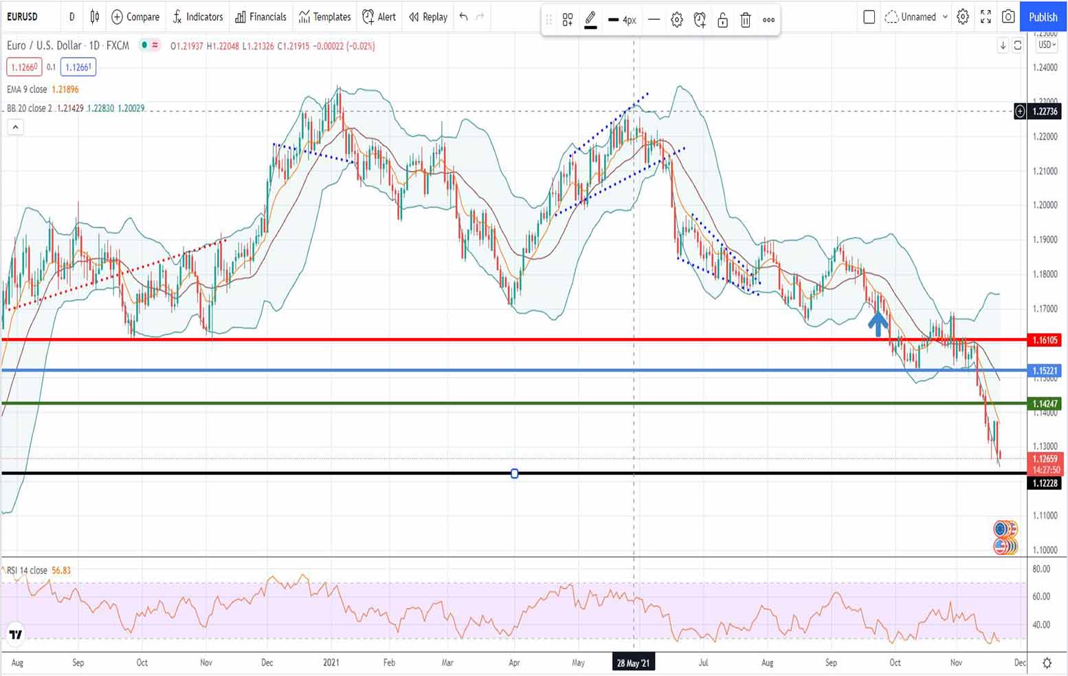Screen dimensions: 1068x676
Task: Click the trash icon to remove drawing
Action: [746, 20]
